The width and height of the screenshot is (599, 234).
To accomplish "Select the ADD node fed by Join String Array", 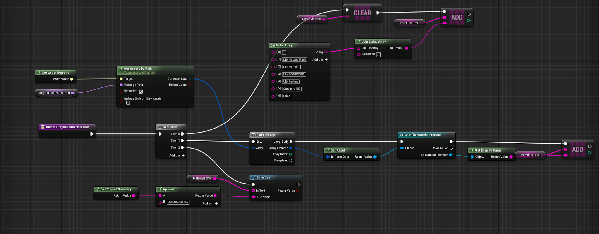I will tap(457, 17).
